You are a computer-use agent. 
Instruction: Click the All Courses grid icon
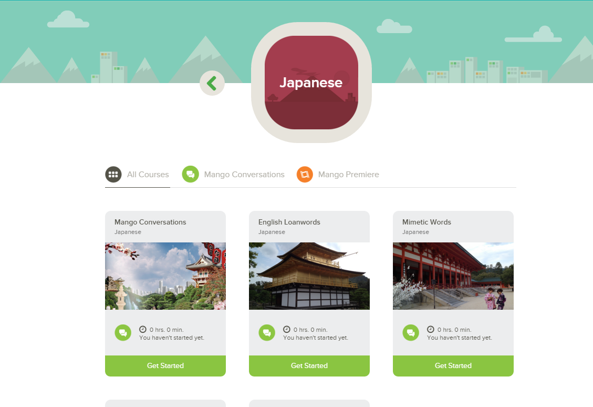click(113, 175)
